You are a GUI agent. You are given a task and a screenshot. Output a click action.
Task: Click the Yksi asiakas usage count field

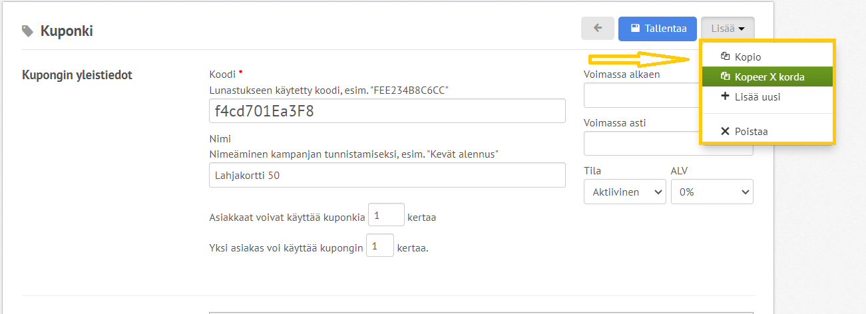(x=380, y=246)
